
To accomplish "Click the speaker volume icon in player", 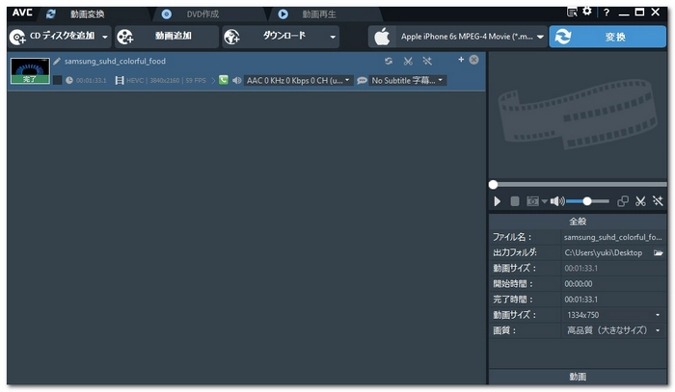I will [x=556, y=201].
